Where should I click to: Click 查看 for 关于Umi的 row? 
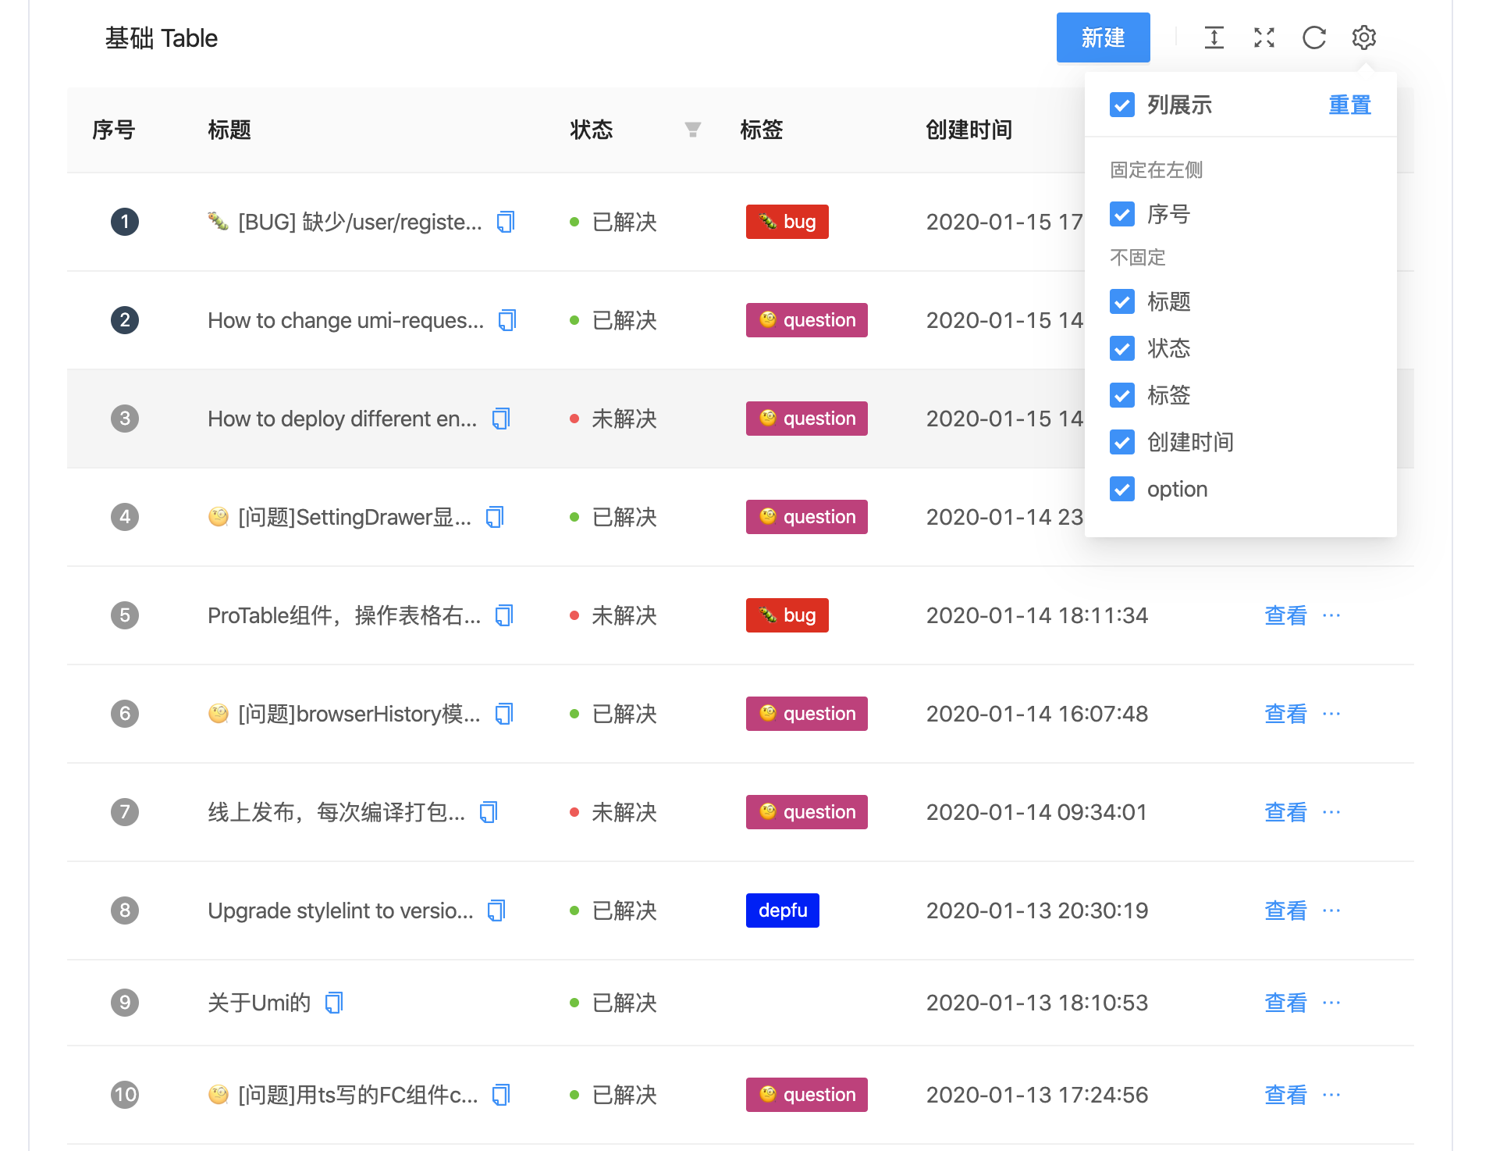(1285, 1003)
